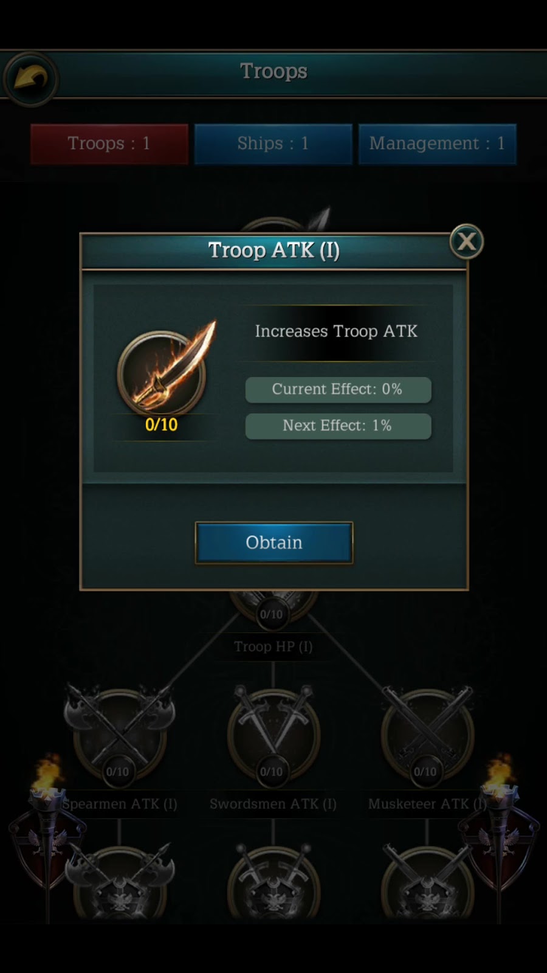The height and width of the screenshot is (973, 547).
Task: Tap the Next Effect: 1% bar
Action: coord(338,426)
